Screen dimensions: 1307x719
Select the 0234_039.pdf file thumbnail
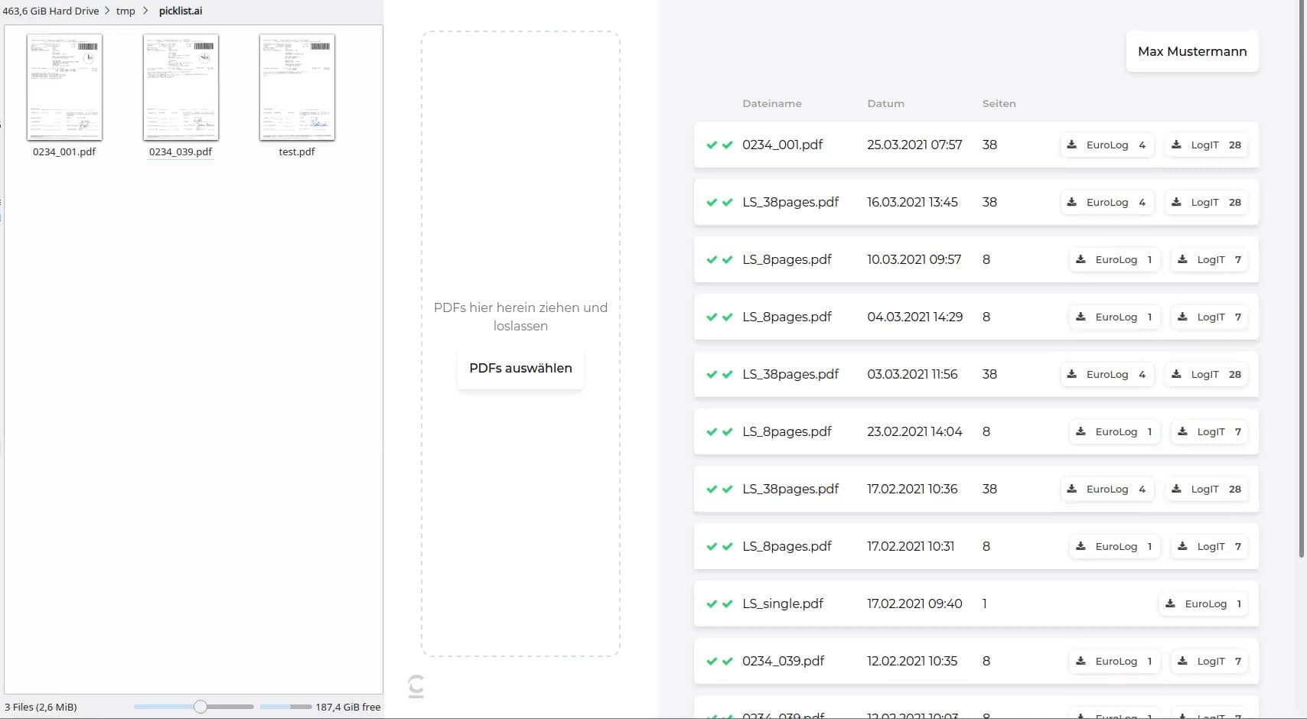coord(181,87)
